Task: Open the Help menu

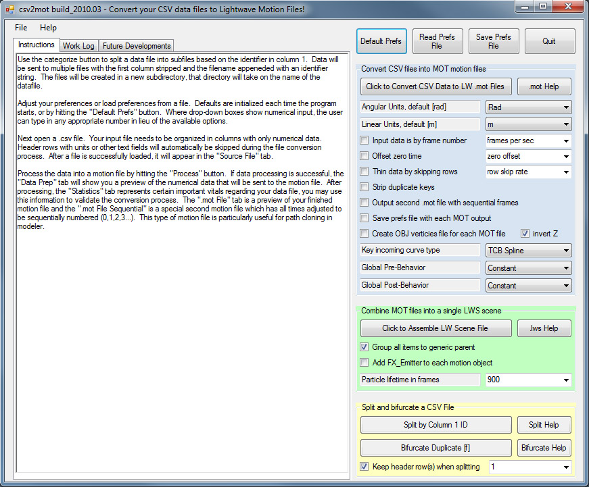Action: click(x=48, y=28)
